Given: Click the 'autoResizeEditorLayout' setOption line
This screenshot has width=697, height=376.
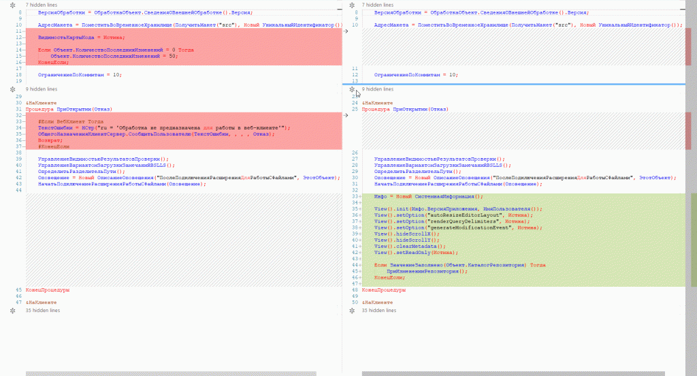Looking at the screenshot, I should click(x=453, y=215).
